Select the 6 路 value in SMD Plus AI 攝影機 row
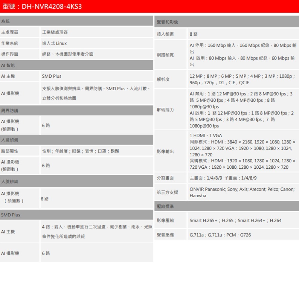This screenshot has height=299, width=299. 46,253
